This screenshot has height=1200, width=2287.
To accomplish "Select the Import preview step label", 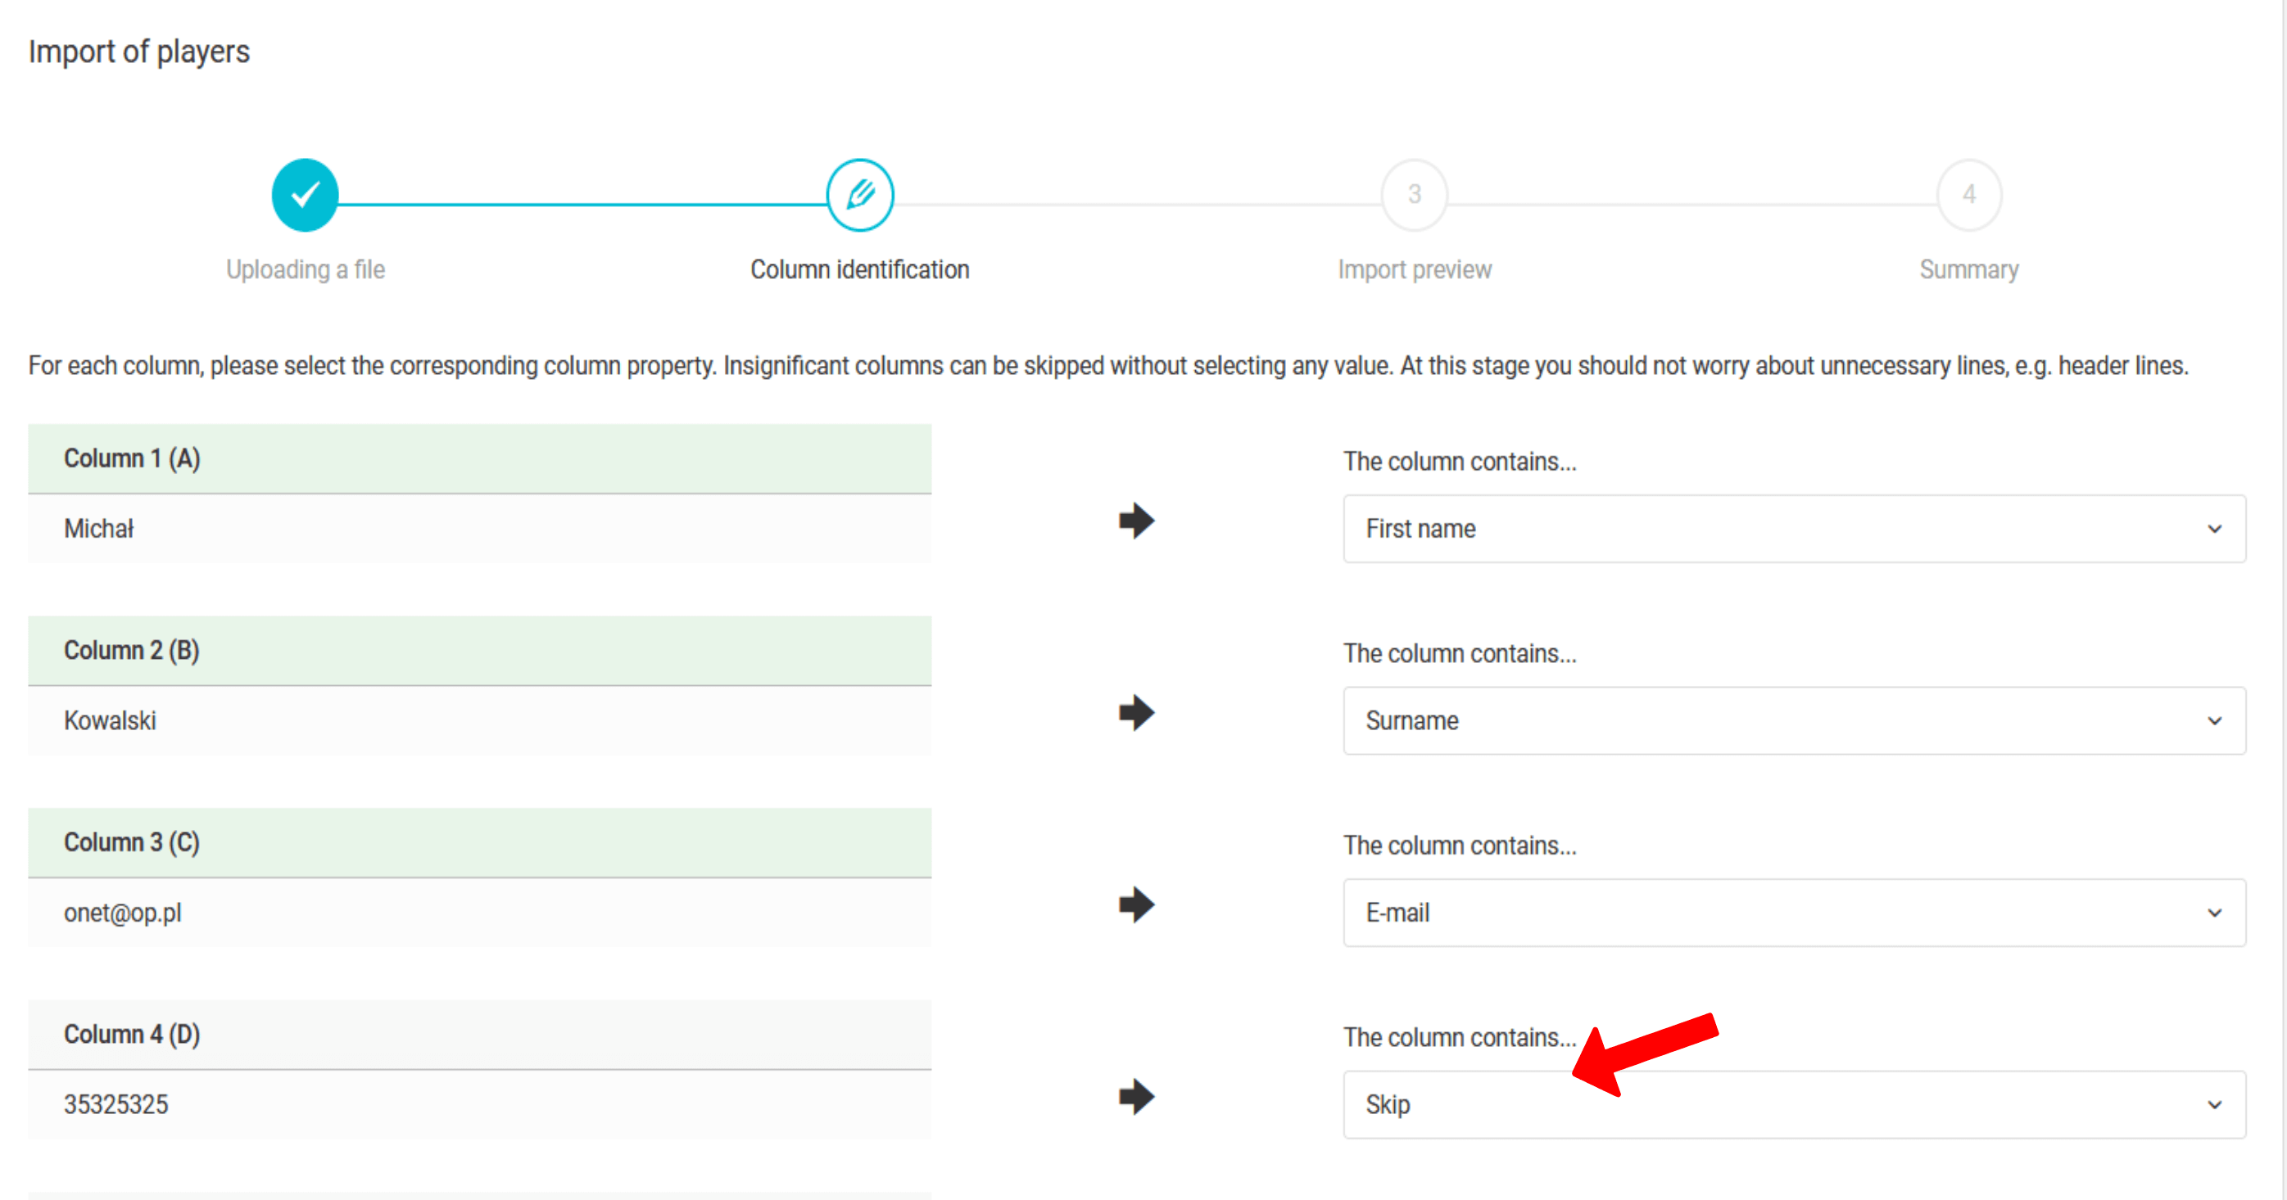I will tap(1415, 269).
